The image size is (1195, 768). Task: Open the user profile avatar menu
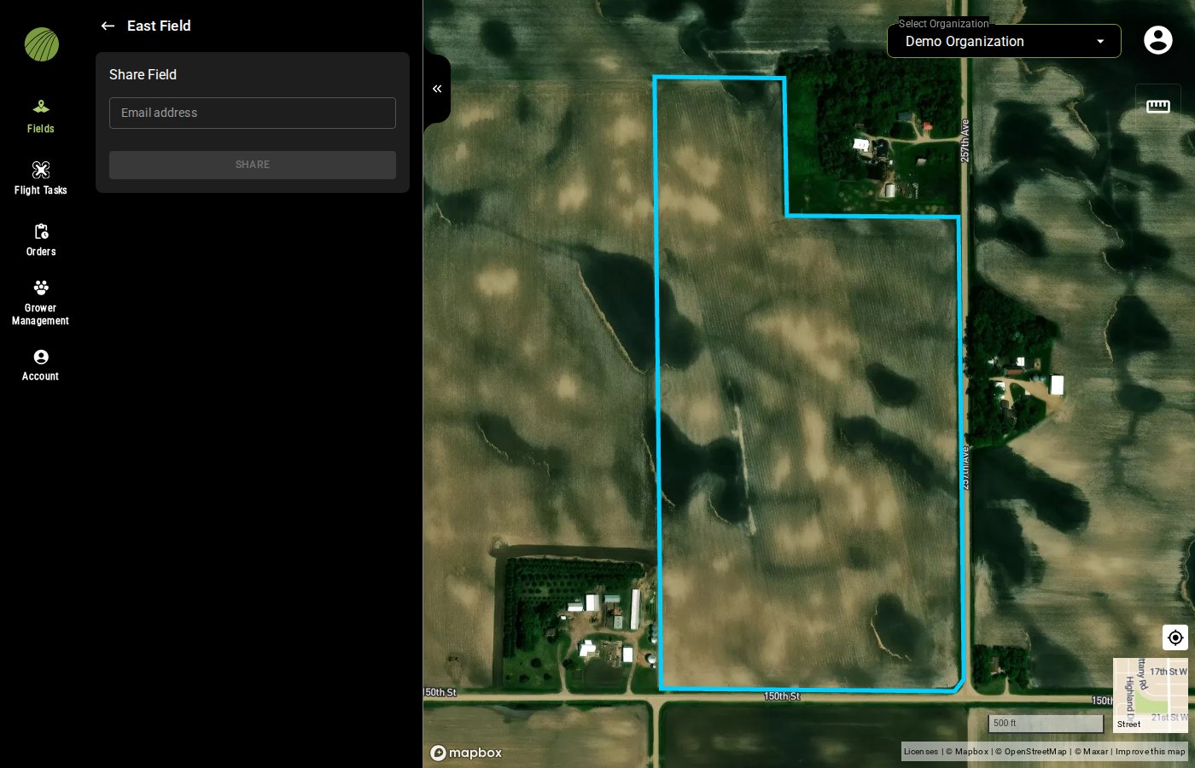(x=1157, y=40)
